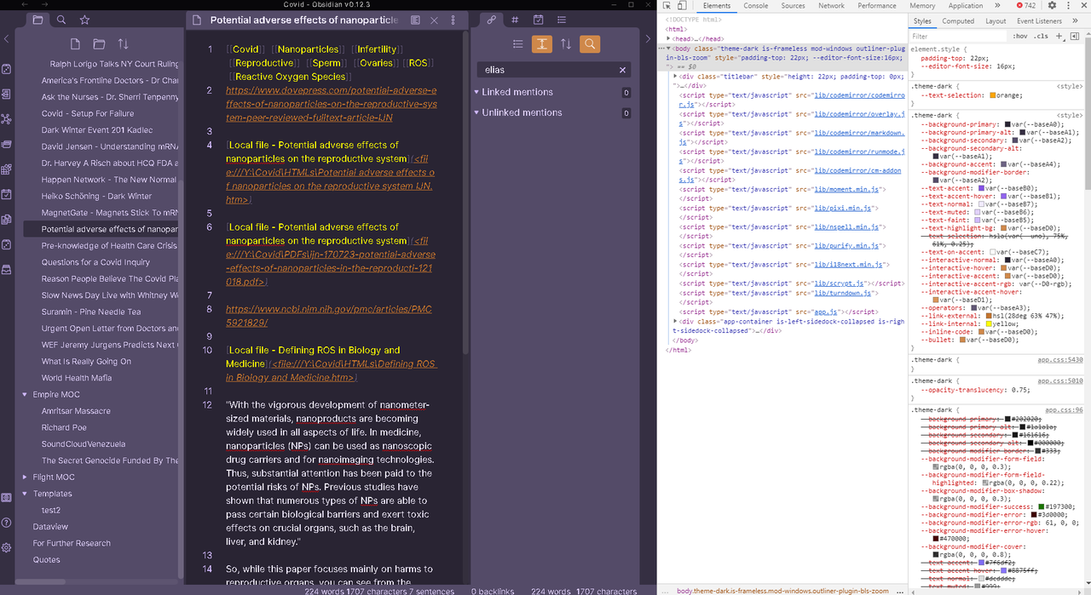The height and width of the screenshot is (595, 1091).
Task: Open app.css:5430 source link
Action: pyautogui.click(x=1060, y=360)
